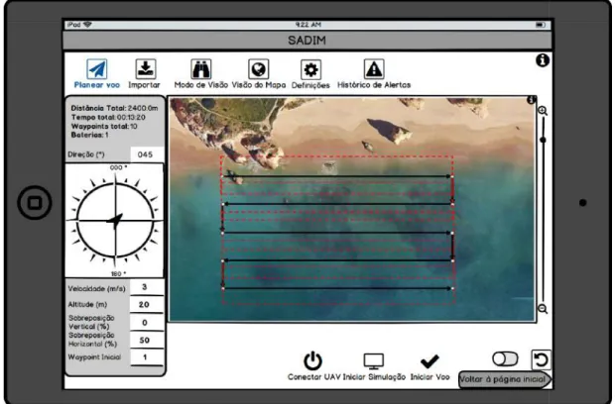Click the Velocidade (m/s) input field
This screenshot has width=615, height=404.
coord(147,287)
